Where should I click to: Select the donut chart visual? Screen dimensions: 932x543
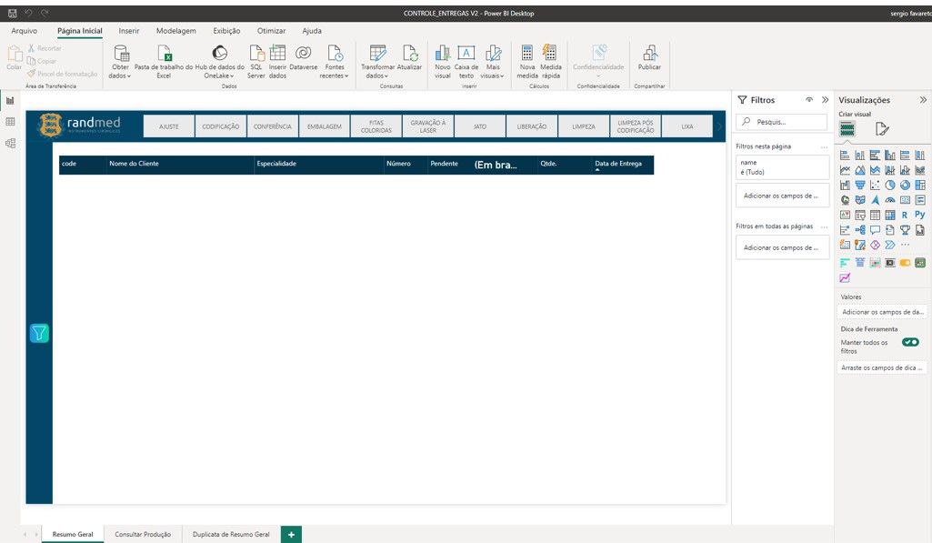pos(905,185)
